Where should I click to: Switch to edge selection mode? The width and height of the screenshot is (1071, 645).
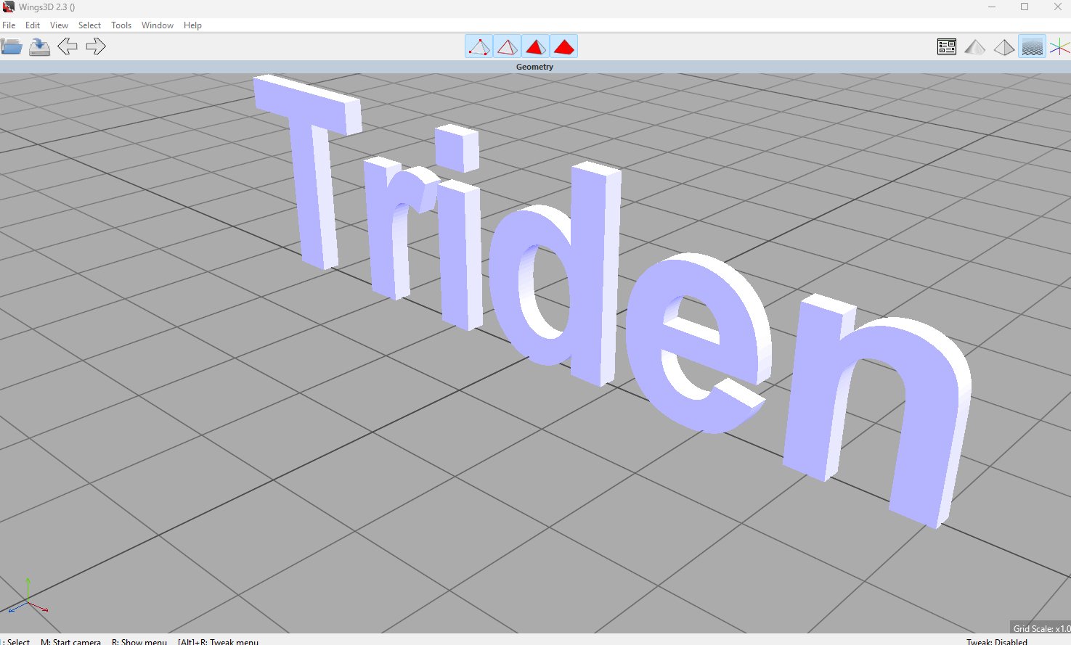[507, 47]
